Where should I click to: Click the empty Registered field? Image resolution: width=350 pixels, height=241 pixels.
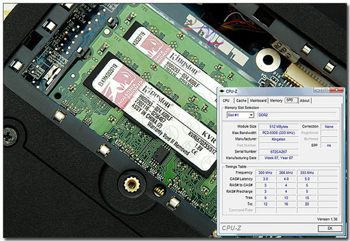[x=329, y=133]
